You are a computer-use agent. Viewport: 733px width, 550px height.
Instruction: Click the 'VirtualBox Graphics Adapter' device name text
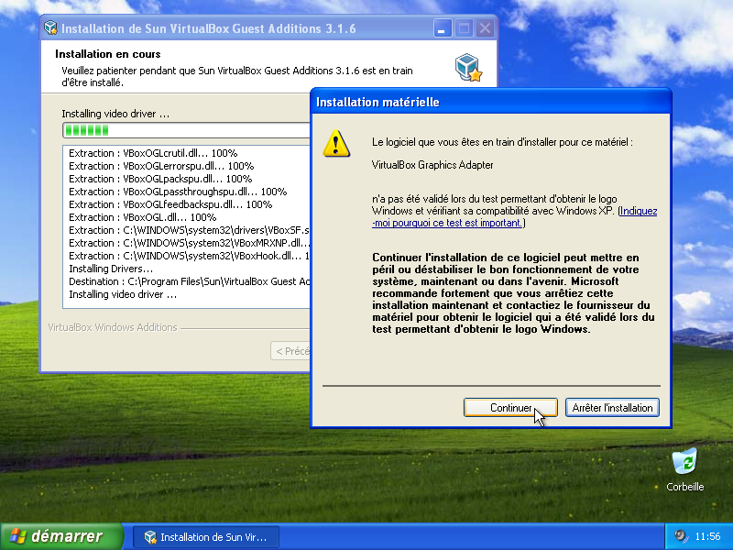coord(432,165)
